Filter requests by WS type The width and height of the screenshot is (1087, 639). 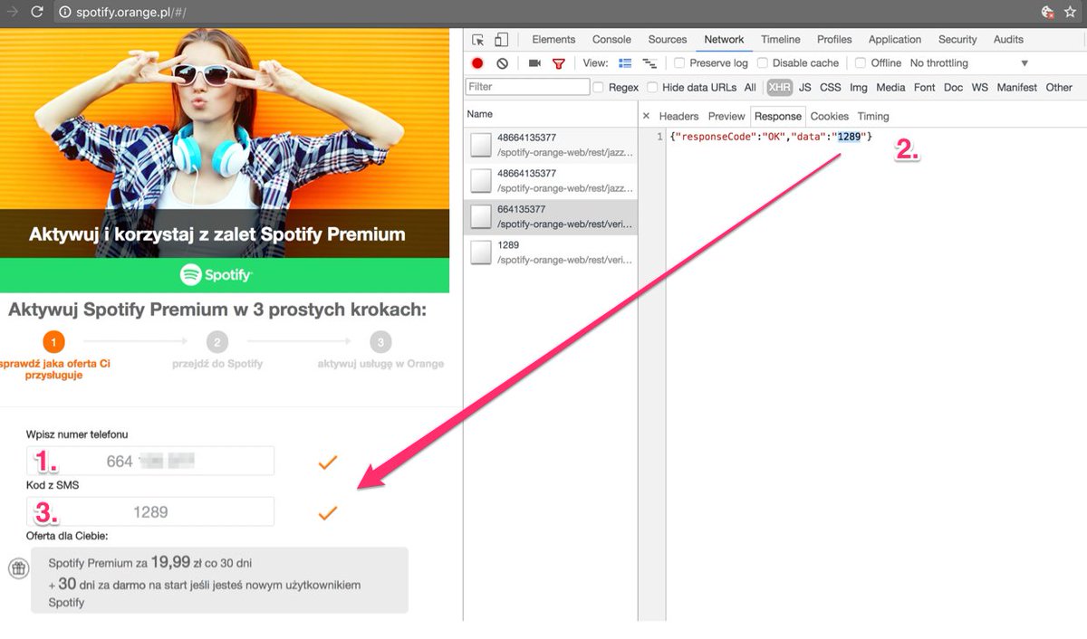click(980, 88)
